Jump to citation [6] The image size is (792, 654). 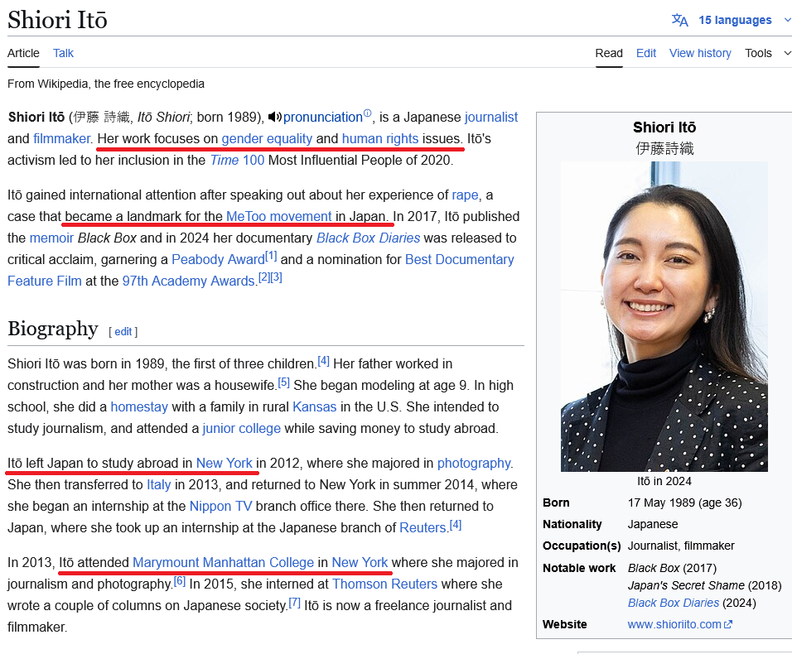180,581
